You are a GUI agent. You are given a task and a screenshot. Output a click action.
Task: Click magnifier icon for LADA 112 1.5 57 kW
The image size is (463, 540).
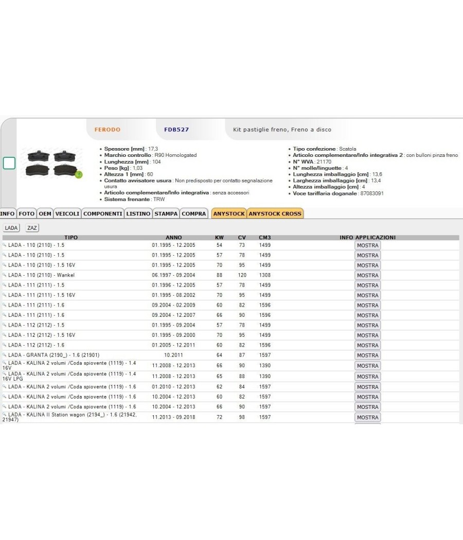(x=5, y=325)
